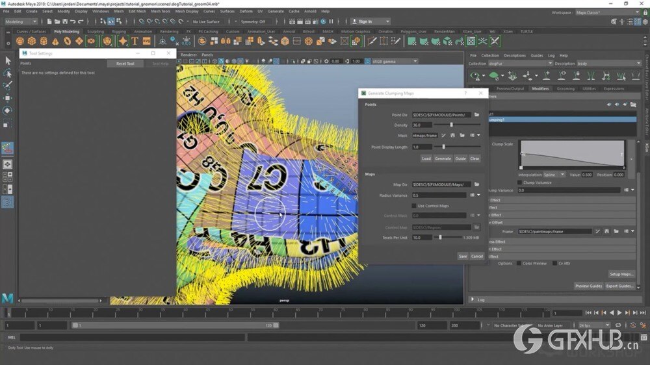Click folder icon next to Frame field
The height and width of the screenshot is (365, 650).
[616, 232]
